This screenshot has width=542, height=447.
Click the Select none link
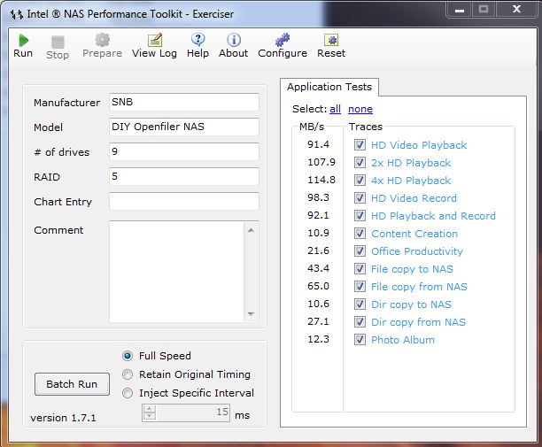click(x=360, y=109)
